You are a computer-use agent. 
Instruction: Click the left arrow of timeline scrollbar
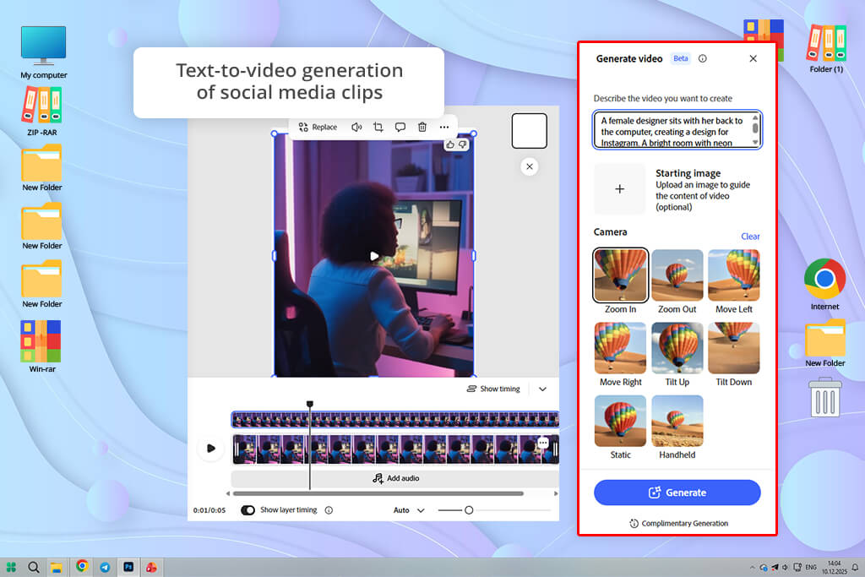228,493
